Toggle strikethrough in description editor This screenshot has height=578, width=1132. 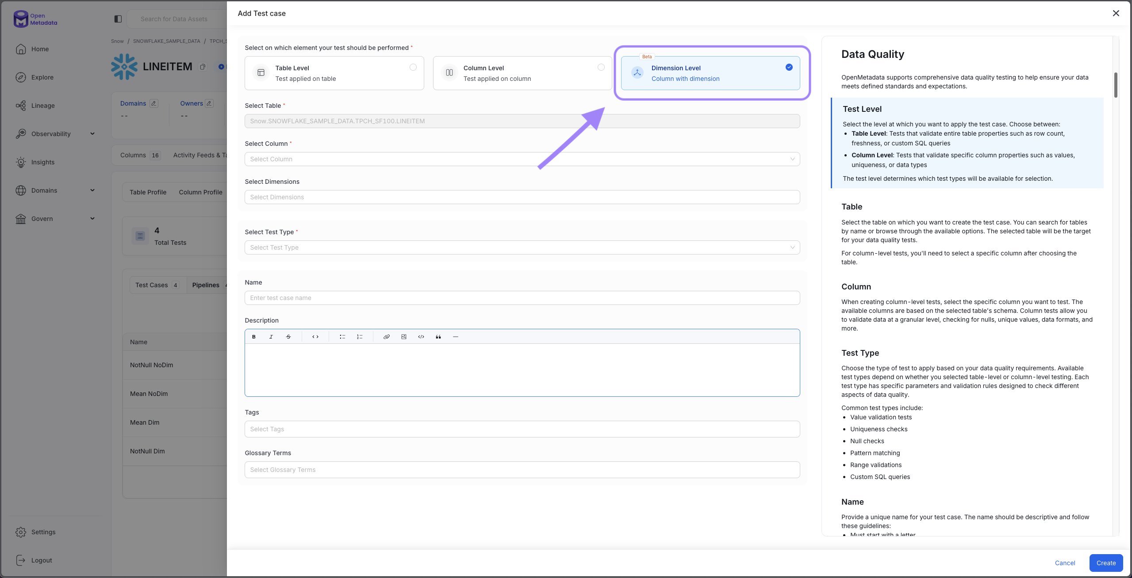click(x=288, y=337)
